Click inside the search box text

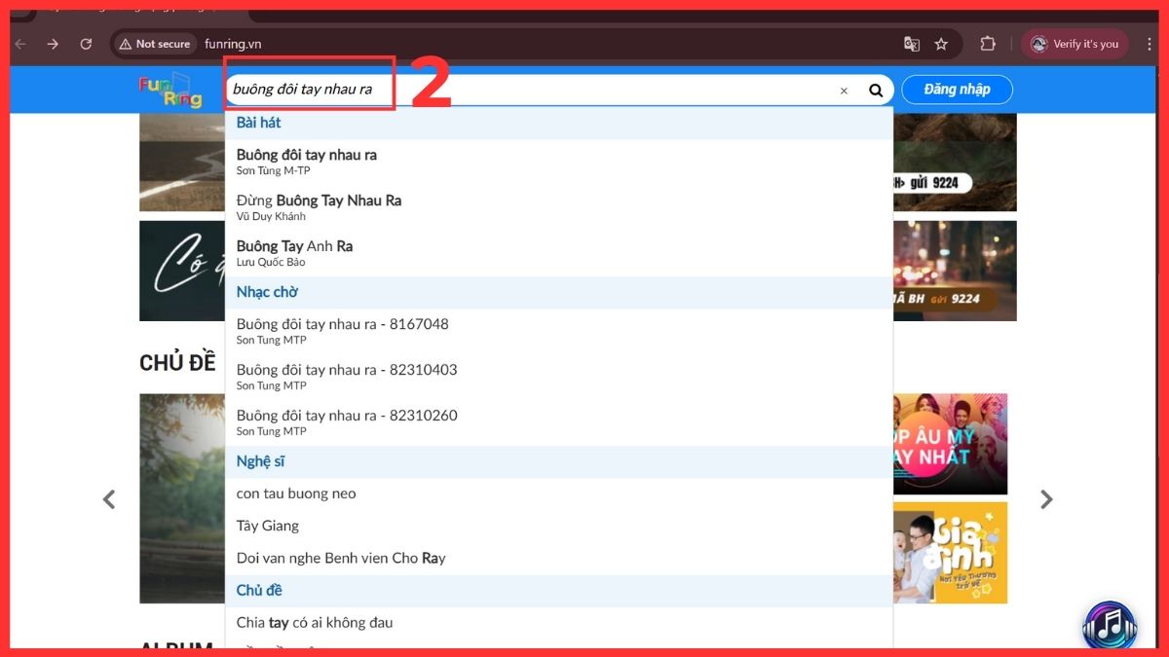point(302,90)
